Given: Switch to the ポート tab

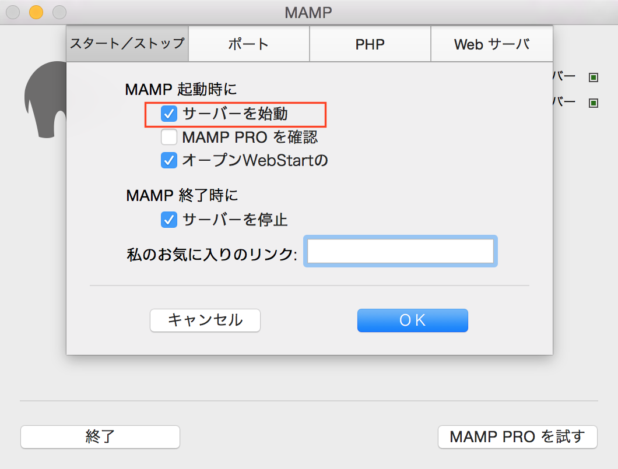Looking at the screenshot, I should [x=248, y=43].
